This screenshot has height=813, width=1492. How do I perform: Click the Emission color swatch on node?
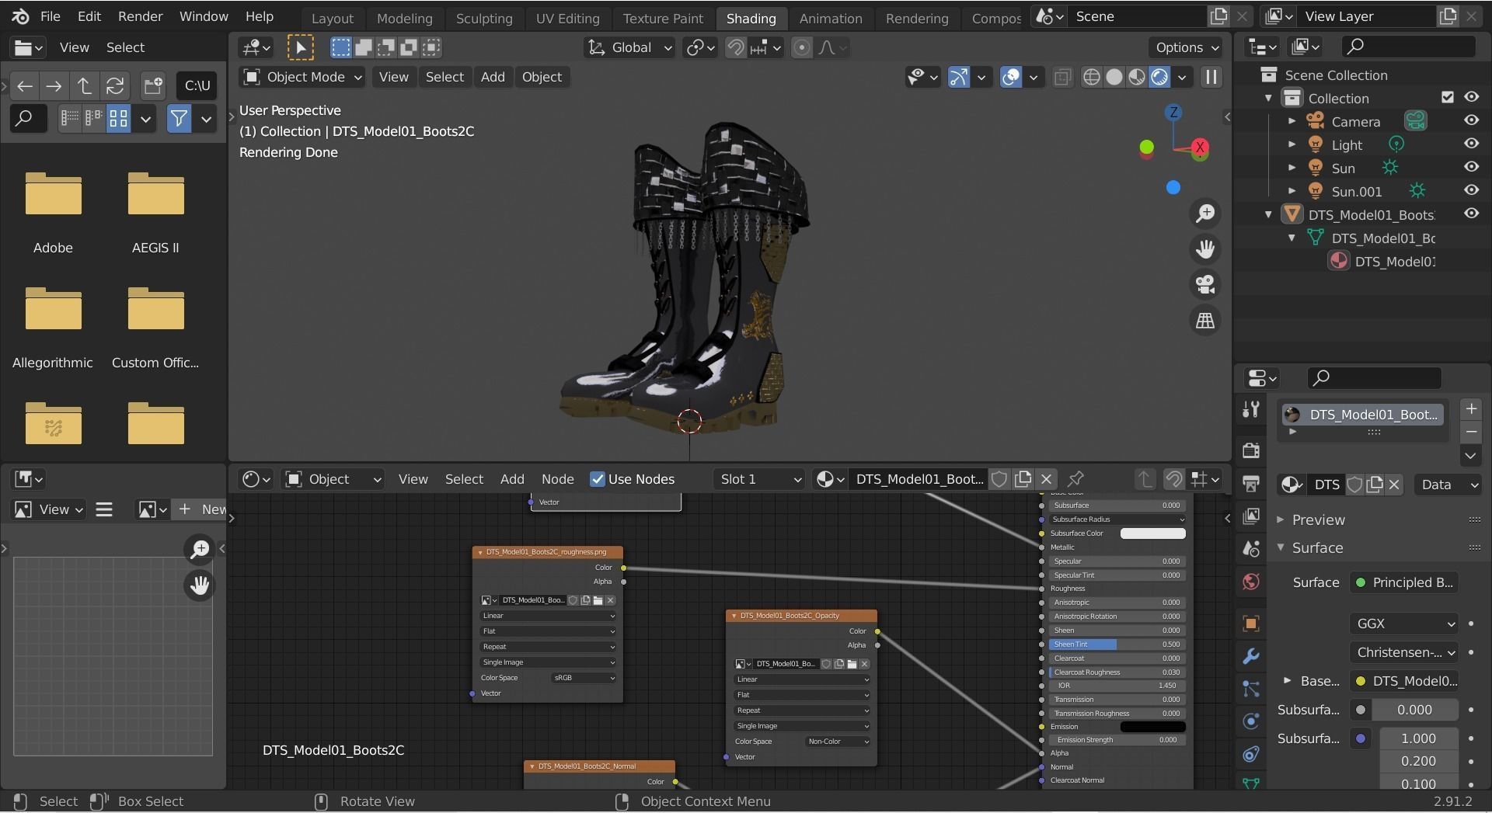click(x=1152, y=727)
